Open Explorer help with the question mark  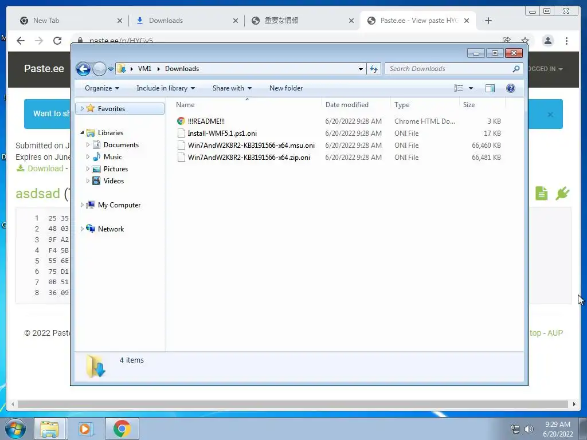point(511,88)
